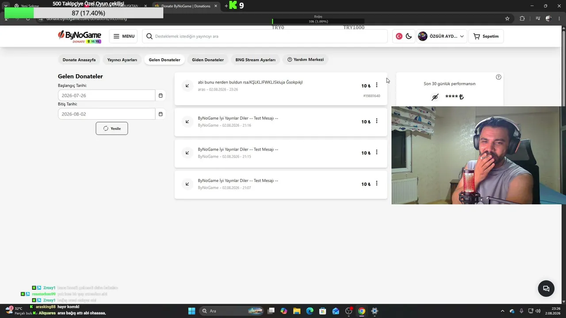The width and height of the screenshot is (566, 318).
Task: Click the aras donation message text
Action: pos(250,82)
